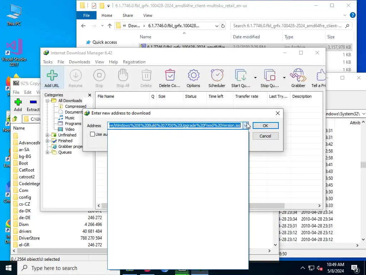Collapse the All Downloads tree node

[48, 101]
